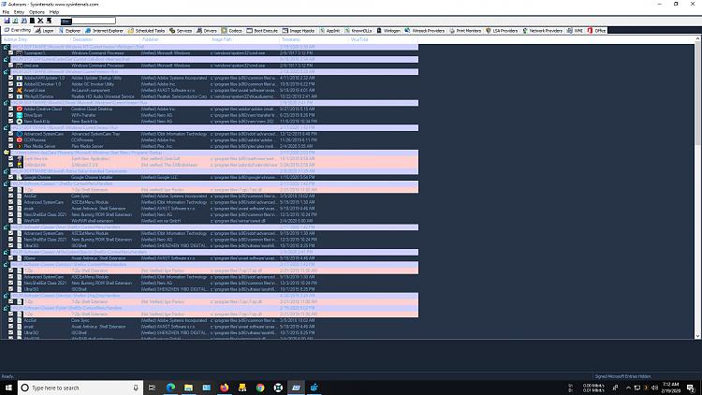Switch to the Scheduled Tasks tab
This screenshot has width=702, height=395.
click(146, 31)
